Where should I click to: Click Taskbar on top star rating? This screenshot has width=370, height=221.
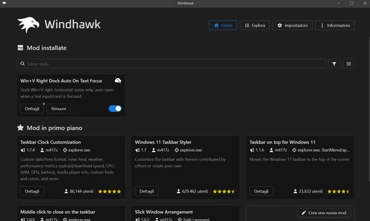338,192
